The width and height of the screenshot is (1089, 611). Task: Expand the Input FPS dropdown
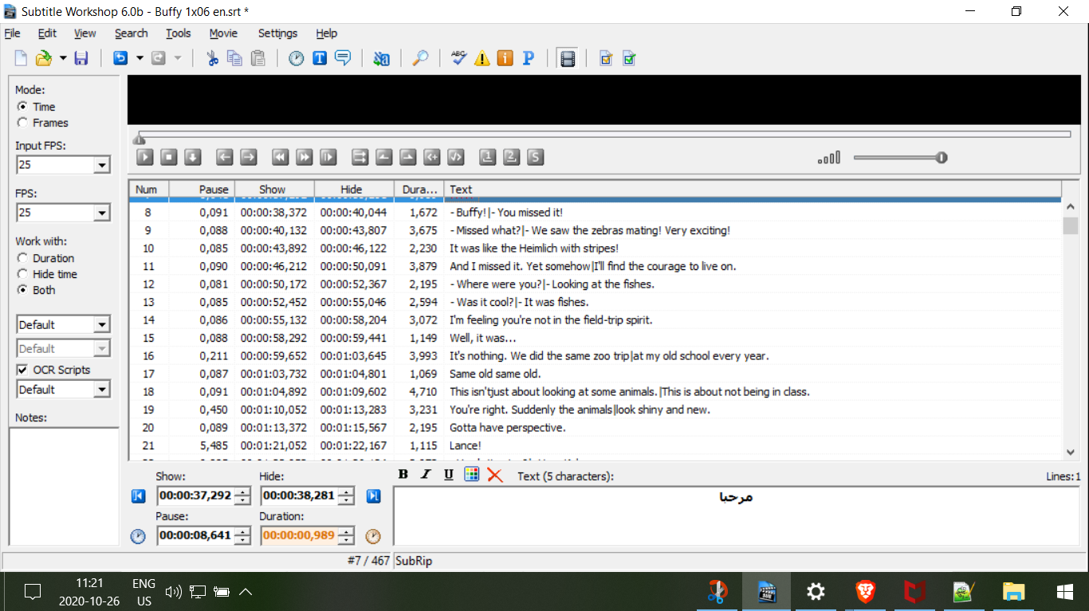click(x=101, y=165)
